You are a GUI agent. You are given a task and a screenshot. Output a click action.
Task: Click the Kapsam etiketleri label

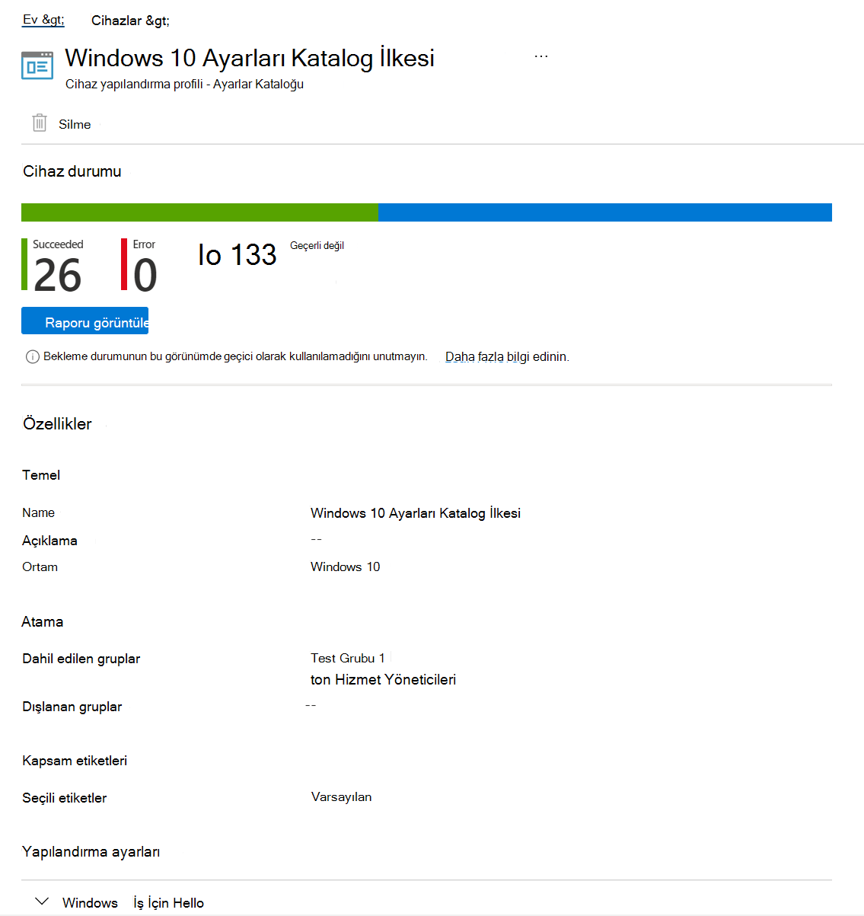coord(75,761)
